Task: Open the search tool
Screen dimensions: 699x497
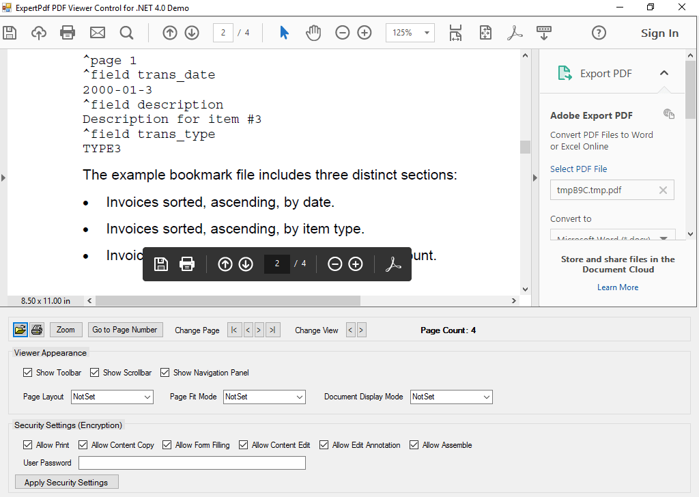Action: 127,33
